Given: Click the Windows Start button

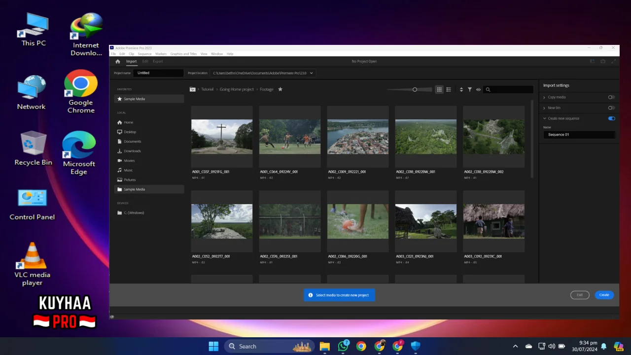Looking at the screenshot, I should 213,346.
